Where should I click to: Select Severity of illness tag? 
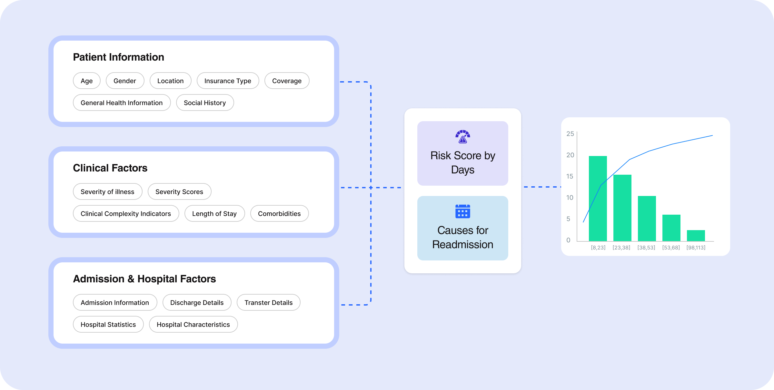(x=108, y=191)
